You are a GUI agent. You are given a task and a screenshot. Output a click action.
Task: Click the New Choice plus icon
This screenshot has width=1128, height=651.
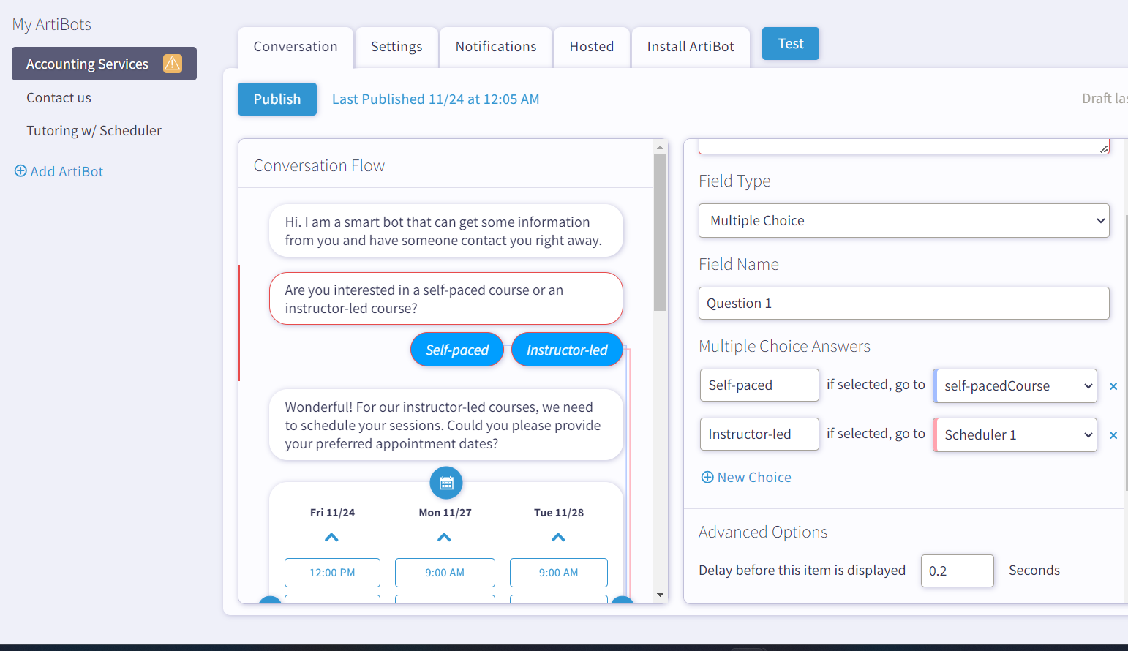pos(707,477)
